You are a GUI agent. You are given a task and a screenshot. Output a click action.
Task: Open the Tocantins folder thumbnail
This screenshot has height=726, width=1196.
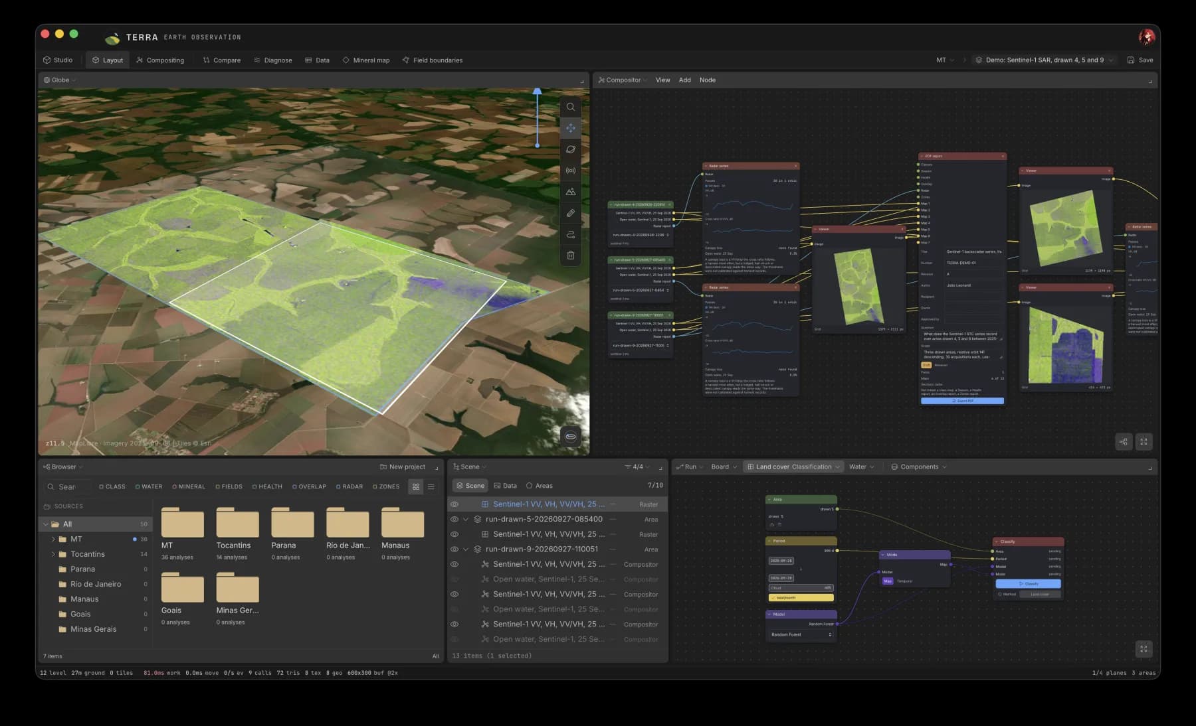[x=237, y=524]
